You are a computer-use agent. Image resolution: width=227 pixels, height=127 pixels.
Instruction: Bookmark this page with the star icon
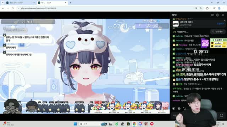[x=201, y=8]
